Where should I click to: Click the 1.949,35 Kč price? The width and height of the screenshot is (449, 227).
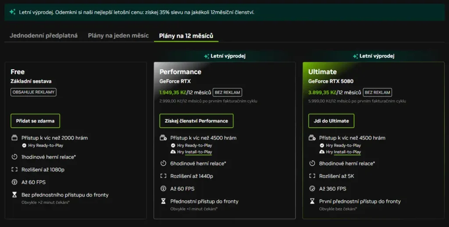(x=173, y=92)
